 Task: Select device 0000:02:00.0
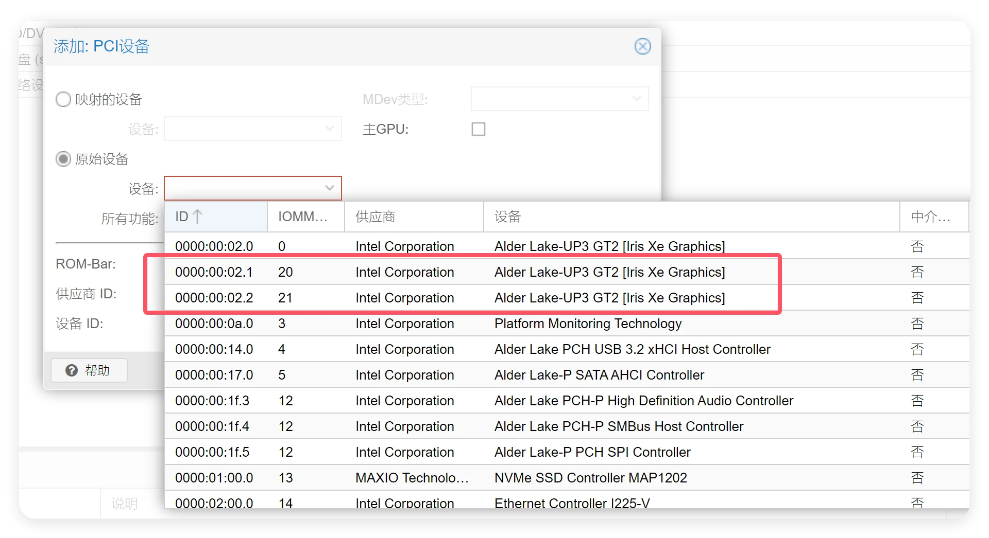(x=567, y=500)
